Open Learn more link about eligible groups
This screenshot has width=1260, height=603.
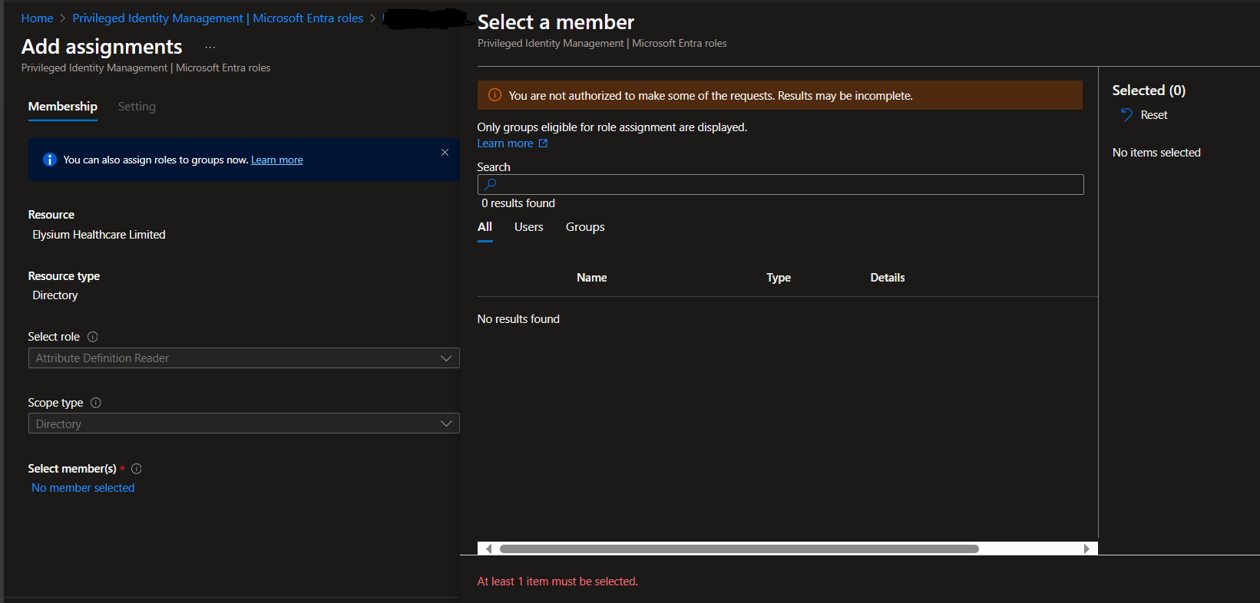point(505,143)
